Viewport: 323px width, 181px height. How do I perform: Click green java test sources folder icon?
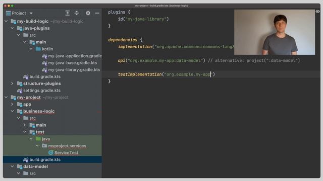pos(38,139)
